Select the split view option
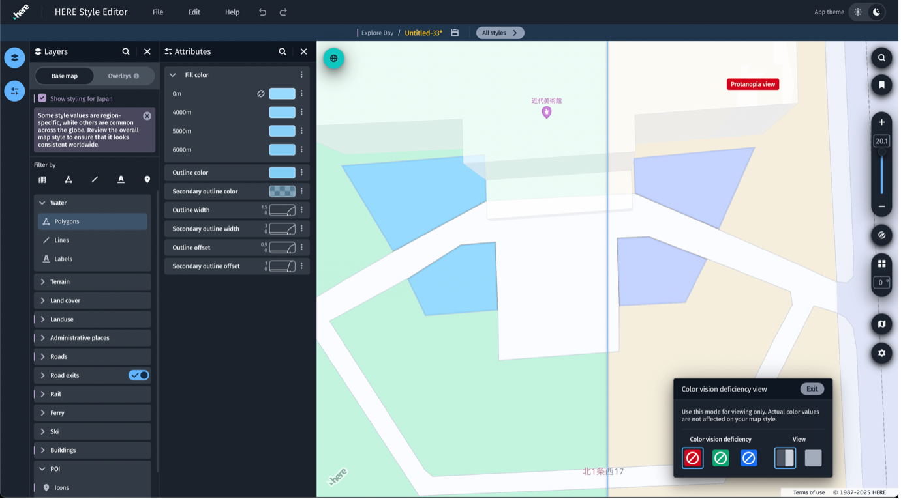Screen dimensions: 901x499 tap(786, 459)
